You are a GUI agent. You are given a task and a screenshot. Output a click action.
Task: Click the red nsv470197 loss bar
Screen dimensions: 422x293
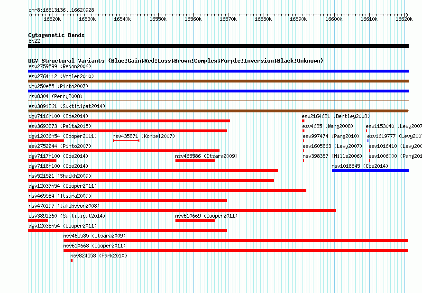pyautogui.click(x=182, y=211)
